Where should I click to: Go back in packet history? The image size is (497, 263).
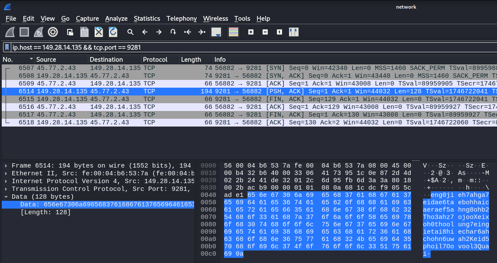coord(145,32)
